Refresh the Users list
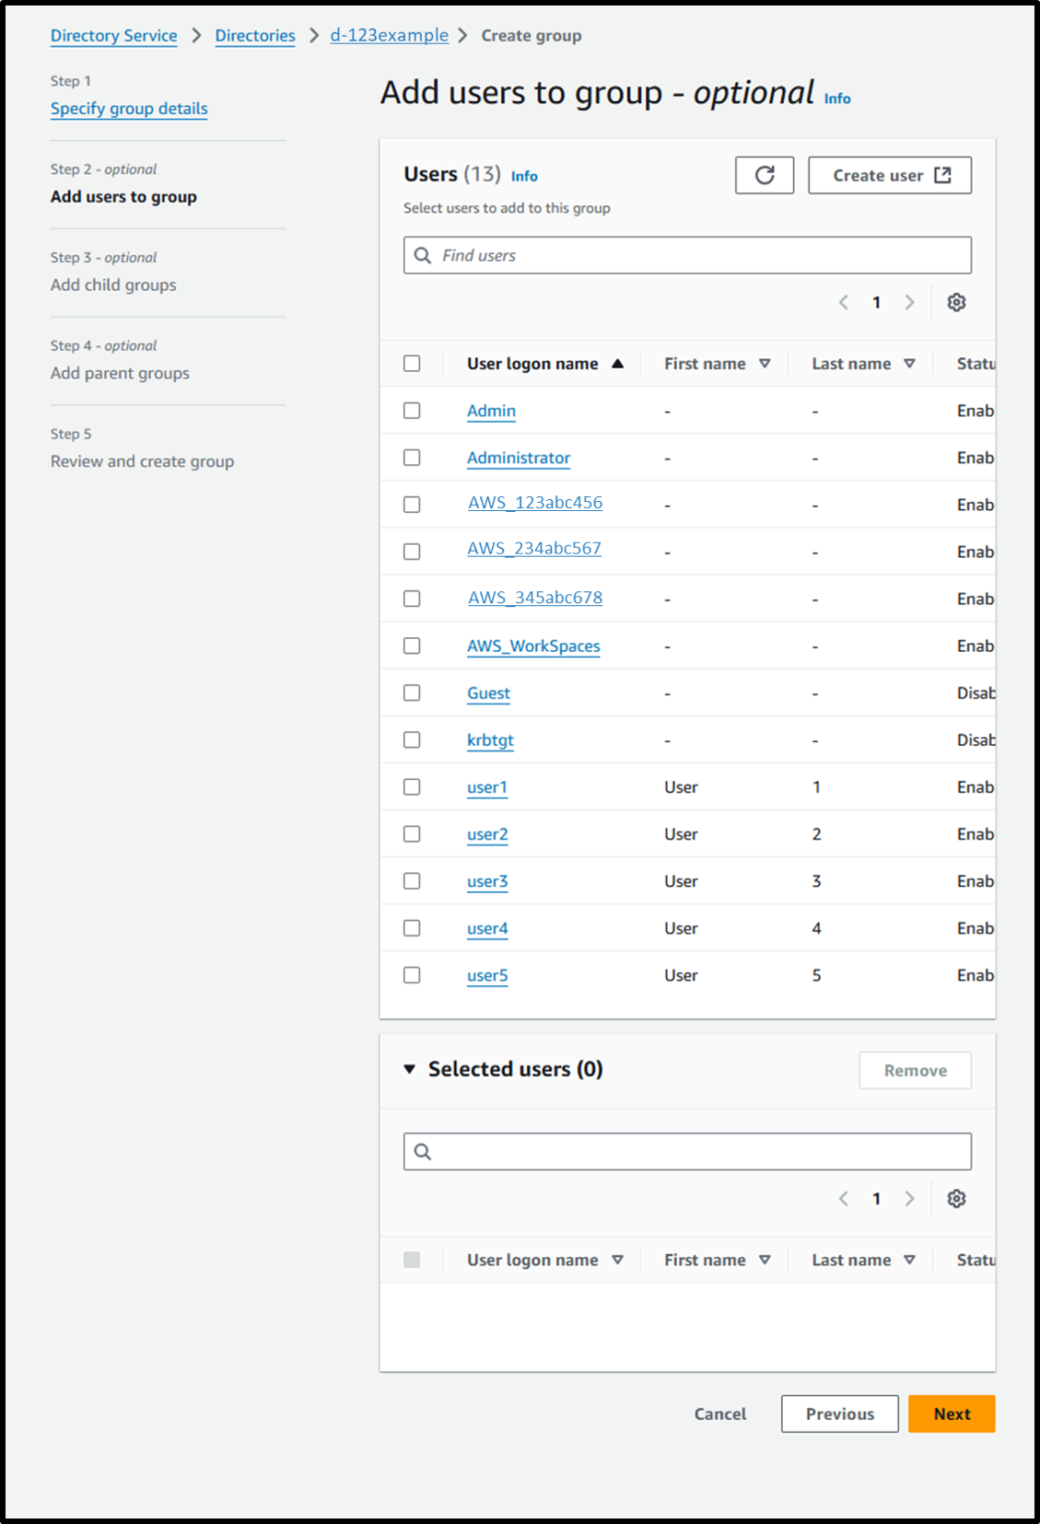1040x1524 pixels. (x=763, y=175)
